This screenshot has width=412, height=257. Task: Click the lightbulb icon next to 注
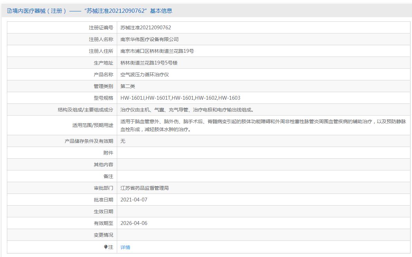click(106, 247)
